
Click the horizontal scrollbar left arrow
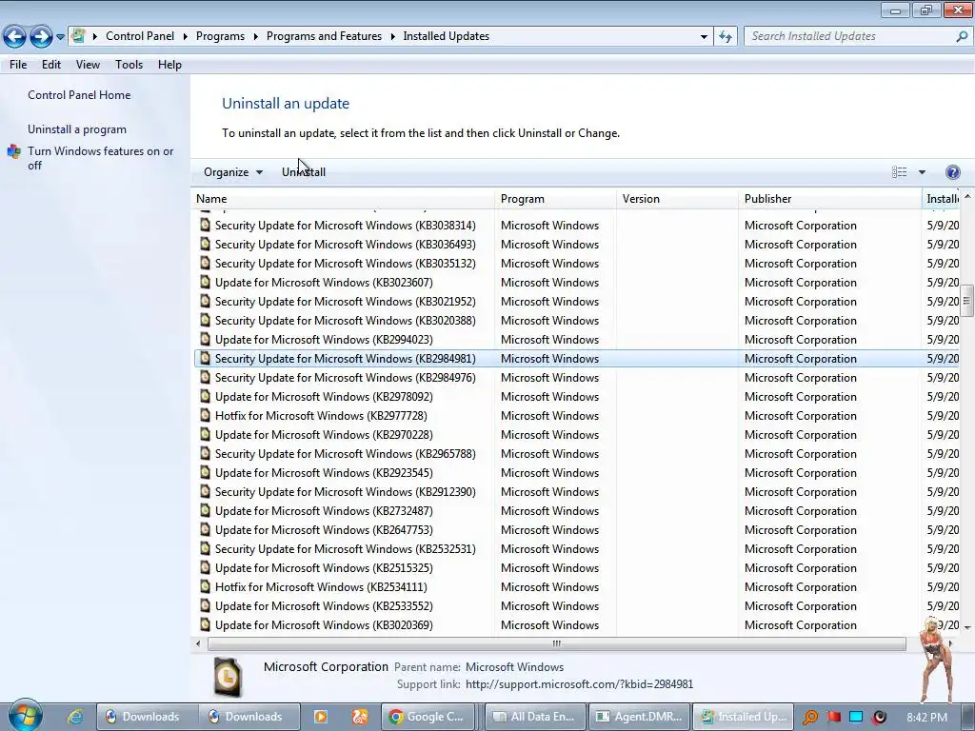[x=198, y=644]
